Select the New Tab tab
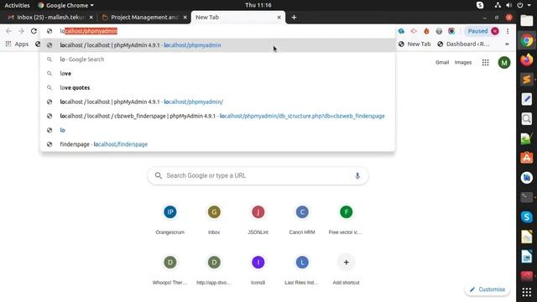This screenshot has height=302, width=537. pyautogui.click(x=237, y=17)
